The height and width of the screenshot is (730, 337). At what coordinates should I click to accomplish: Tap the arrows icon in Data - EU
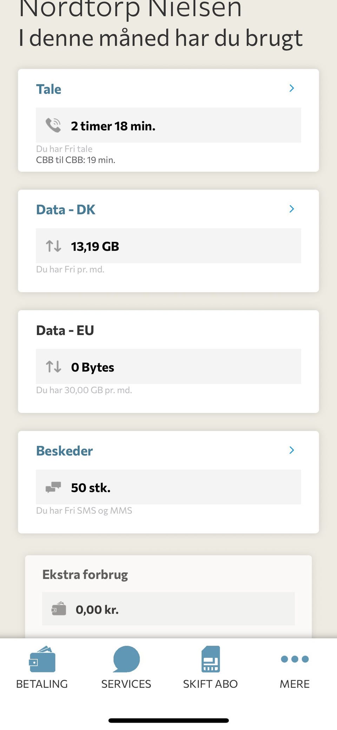pyautogui.click(x=53, y=367)
